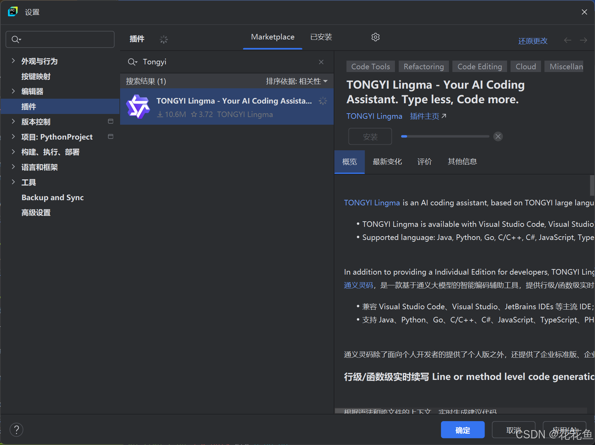Open the 插件主页 link
Screen dimensions: 595x445
[428, 116]
